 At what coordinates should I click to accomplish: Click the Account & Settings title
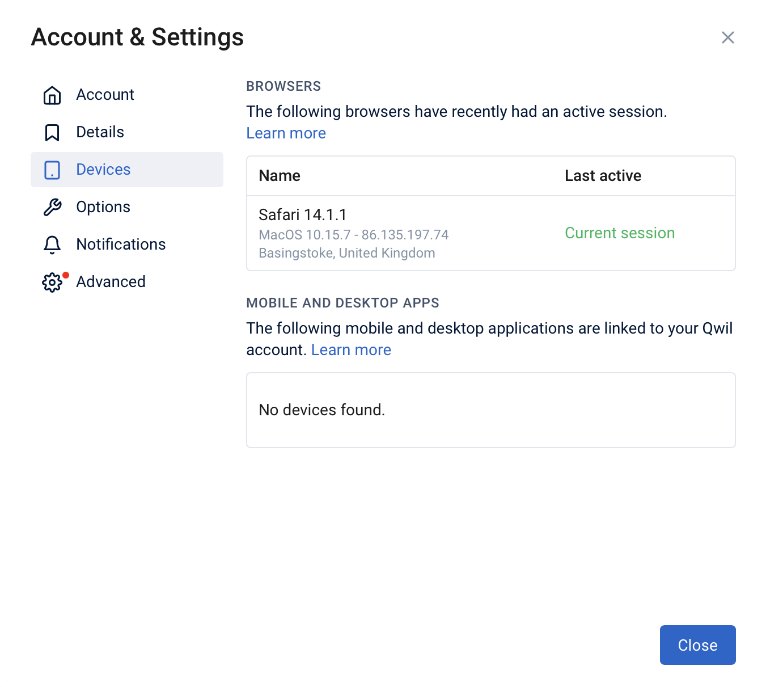(x=138, y=37)
